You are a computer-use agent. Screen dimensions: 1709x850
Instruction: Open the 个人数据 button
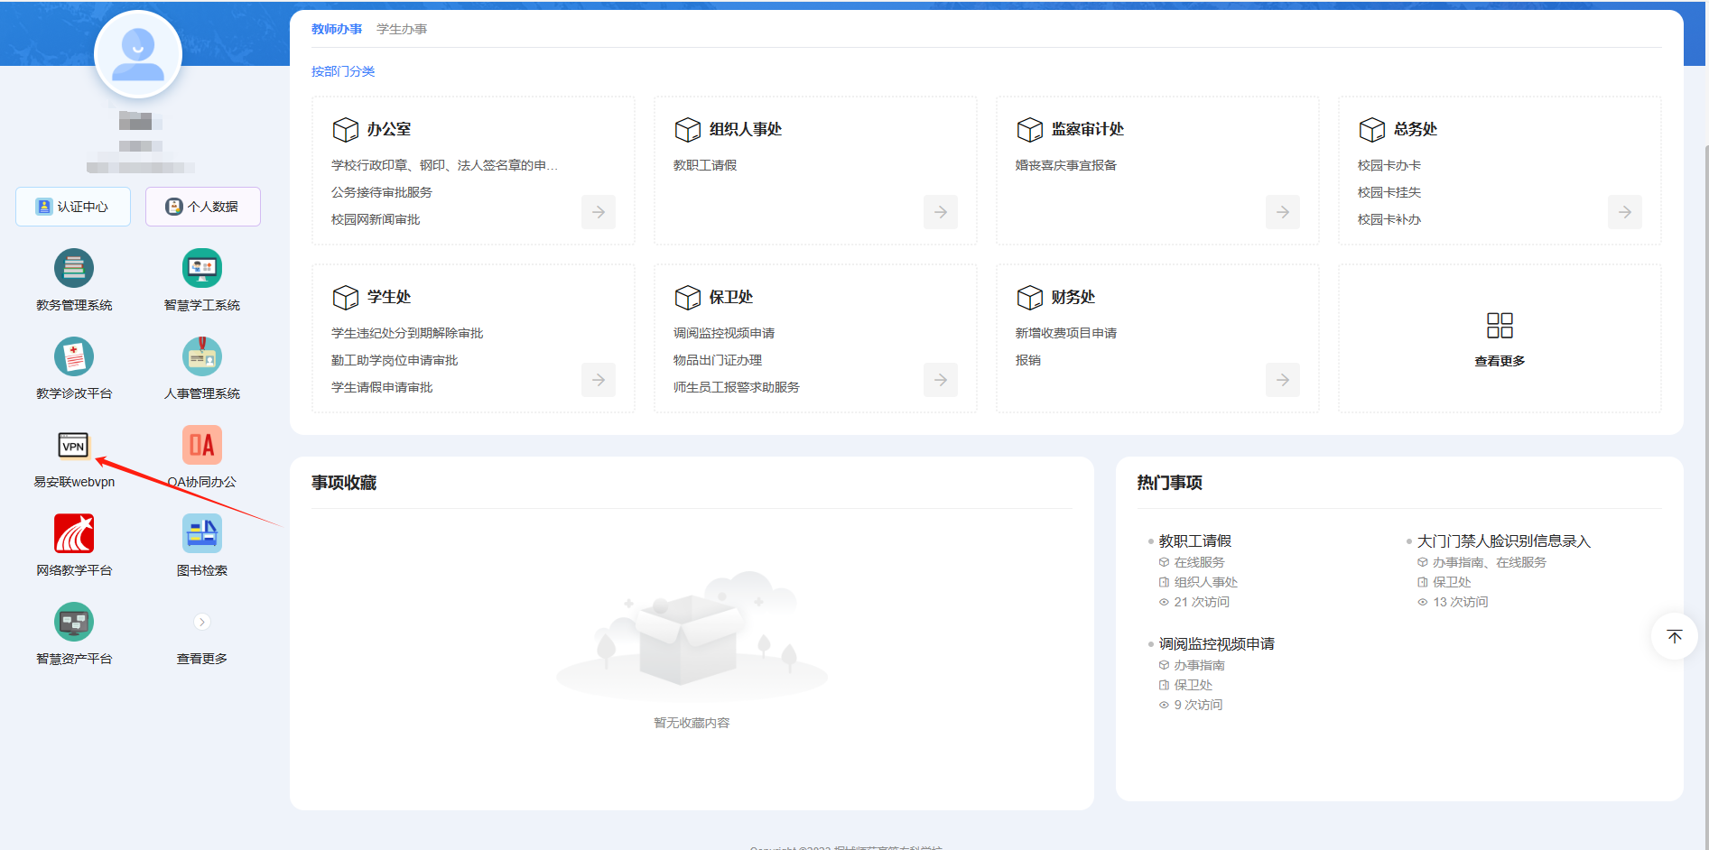pos(203,207)
